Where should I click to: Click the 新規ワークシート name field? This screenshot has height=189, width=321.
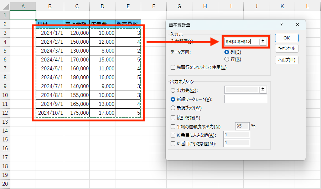(x=246, y=99)
